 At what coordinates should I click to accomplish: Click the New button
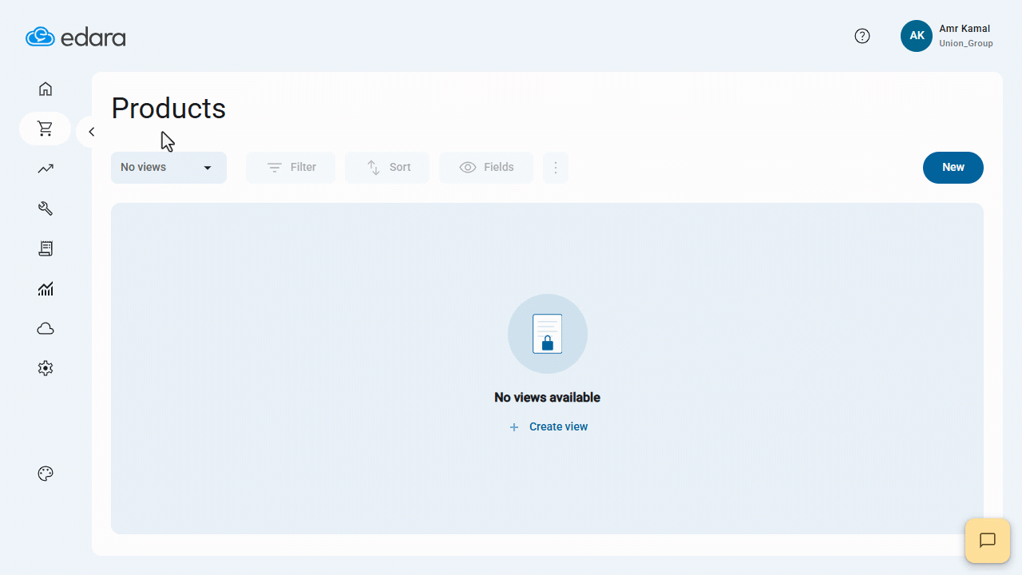pyautogui.click(x=953, y=168)
